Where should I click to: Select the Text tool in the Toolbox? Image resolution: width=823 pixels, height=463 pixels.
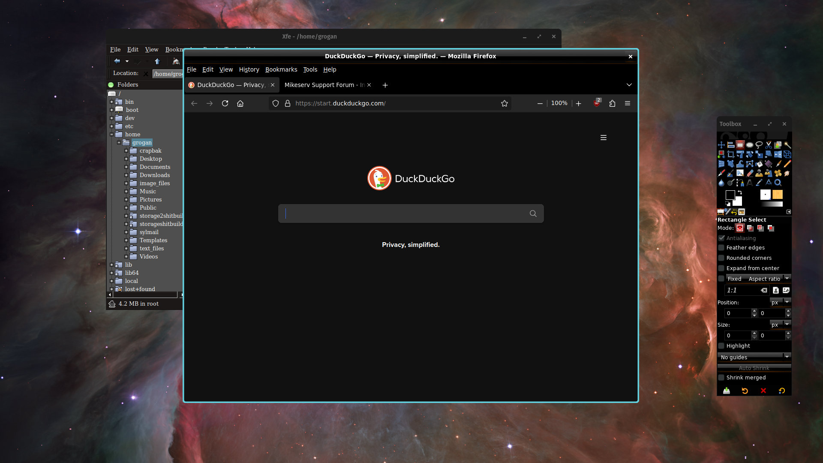pos(750,183)
